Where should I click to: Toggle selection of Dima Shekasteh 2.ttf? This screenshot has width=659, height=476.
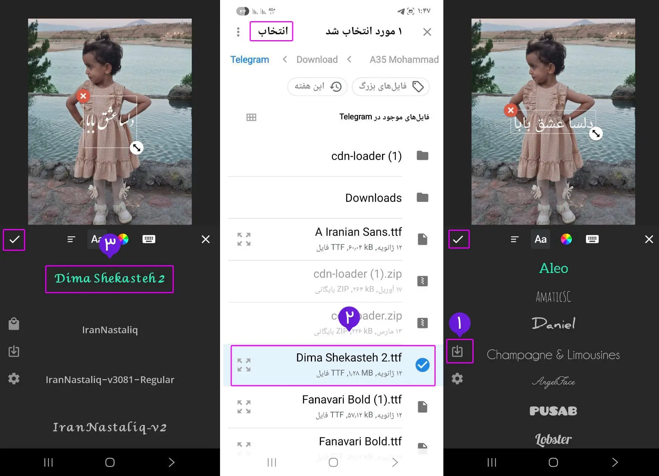pyautogui.click(x=422, y=365)
